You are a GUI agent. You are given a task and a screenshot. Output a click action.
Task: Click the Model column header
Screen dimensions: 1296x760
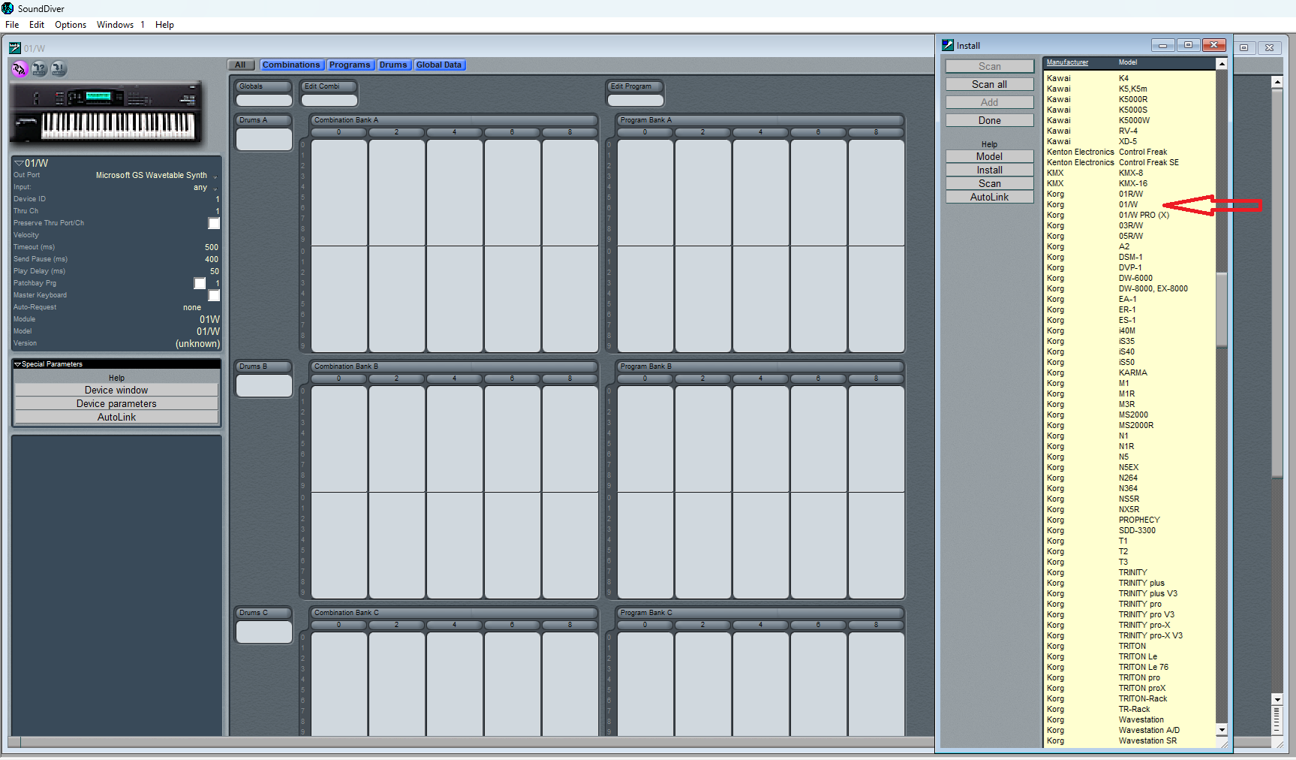[x=1128, y=62]
